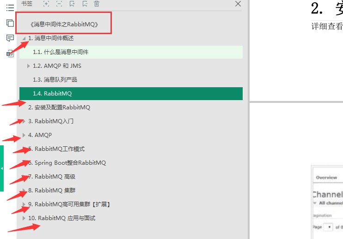Open bookmark 1.1. 什么是消息中间件
Screen dimensions: 343x239
[131, 52]
